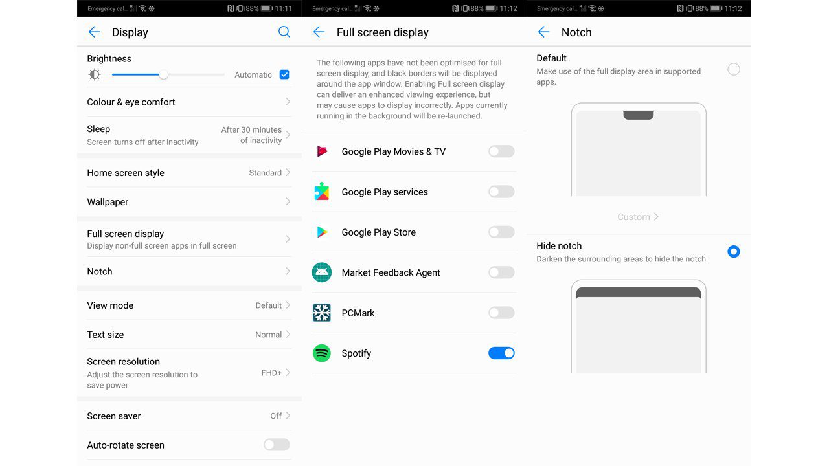Viewport: 829px width, 466px height.
Task: Click the Default notch phone preview
Action: pos(639,150)
